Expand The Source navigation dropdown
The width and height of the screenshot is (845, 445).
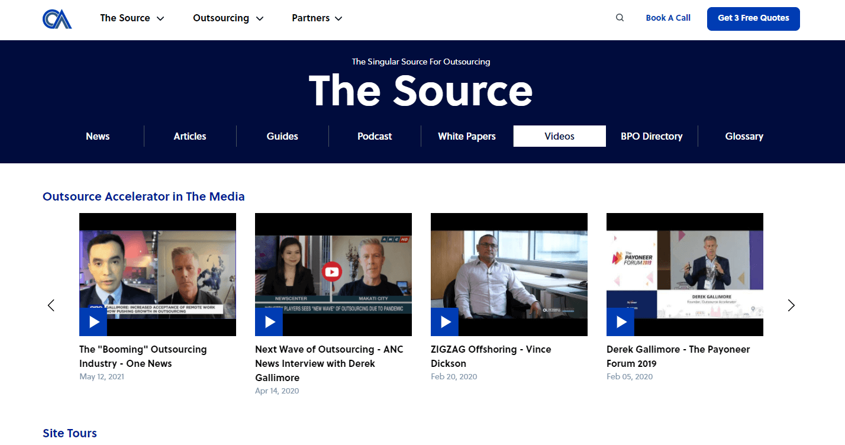pyautogui.click(x=131, y=18)
